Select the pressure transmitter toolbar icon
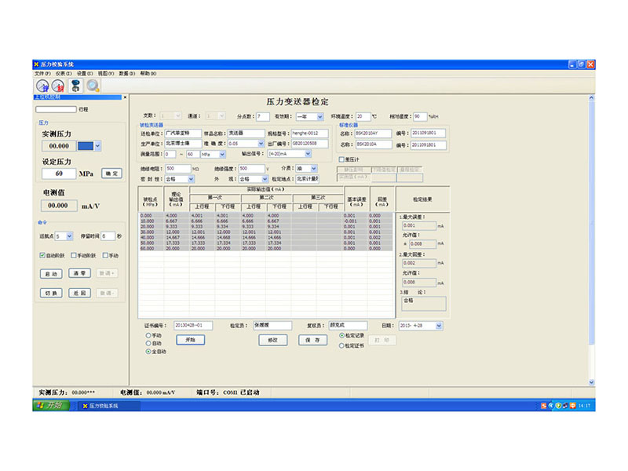The image size is (628, 471). tap(75, 86)
